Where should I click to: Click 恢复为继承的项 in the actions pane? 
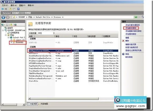132,47
